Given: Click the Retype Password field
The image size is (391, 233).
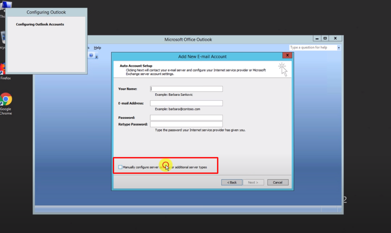Looking at the screenshot, I should pos(186,124).
